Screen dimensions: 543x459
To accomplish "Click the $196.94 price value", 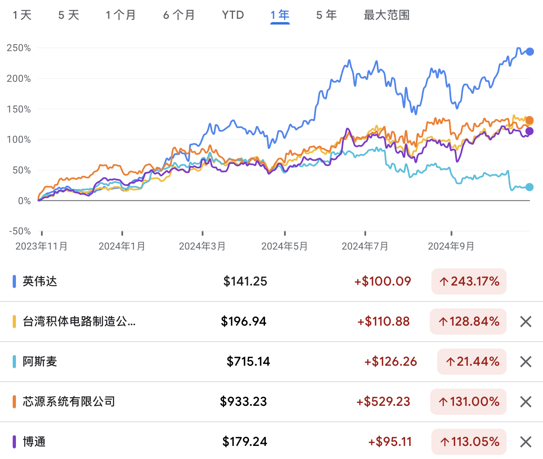I will (x=244, y=322).
